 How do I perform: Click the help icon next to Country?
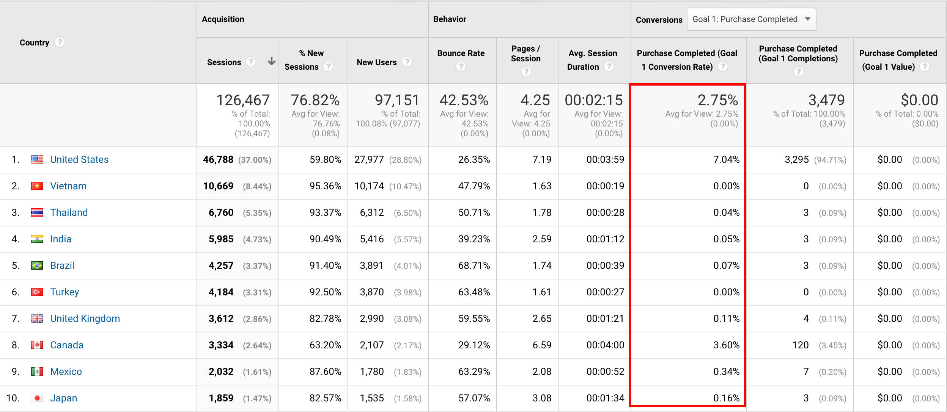59,42
